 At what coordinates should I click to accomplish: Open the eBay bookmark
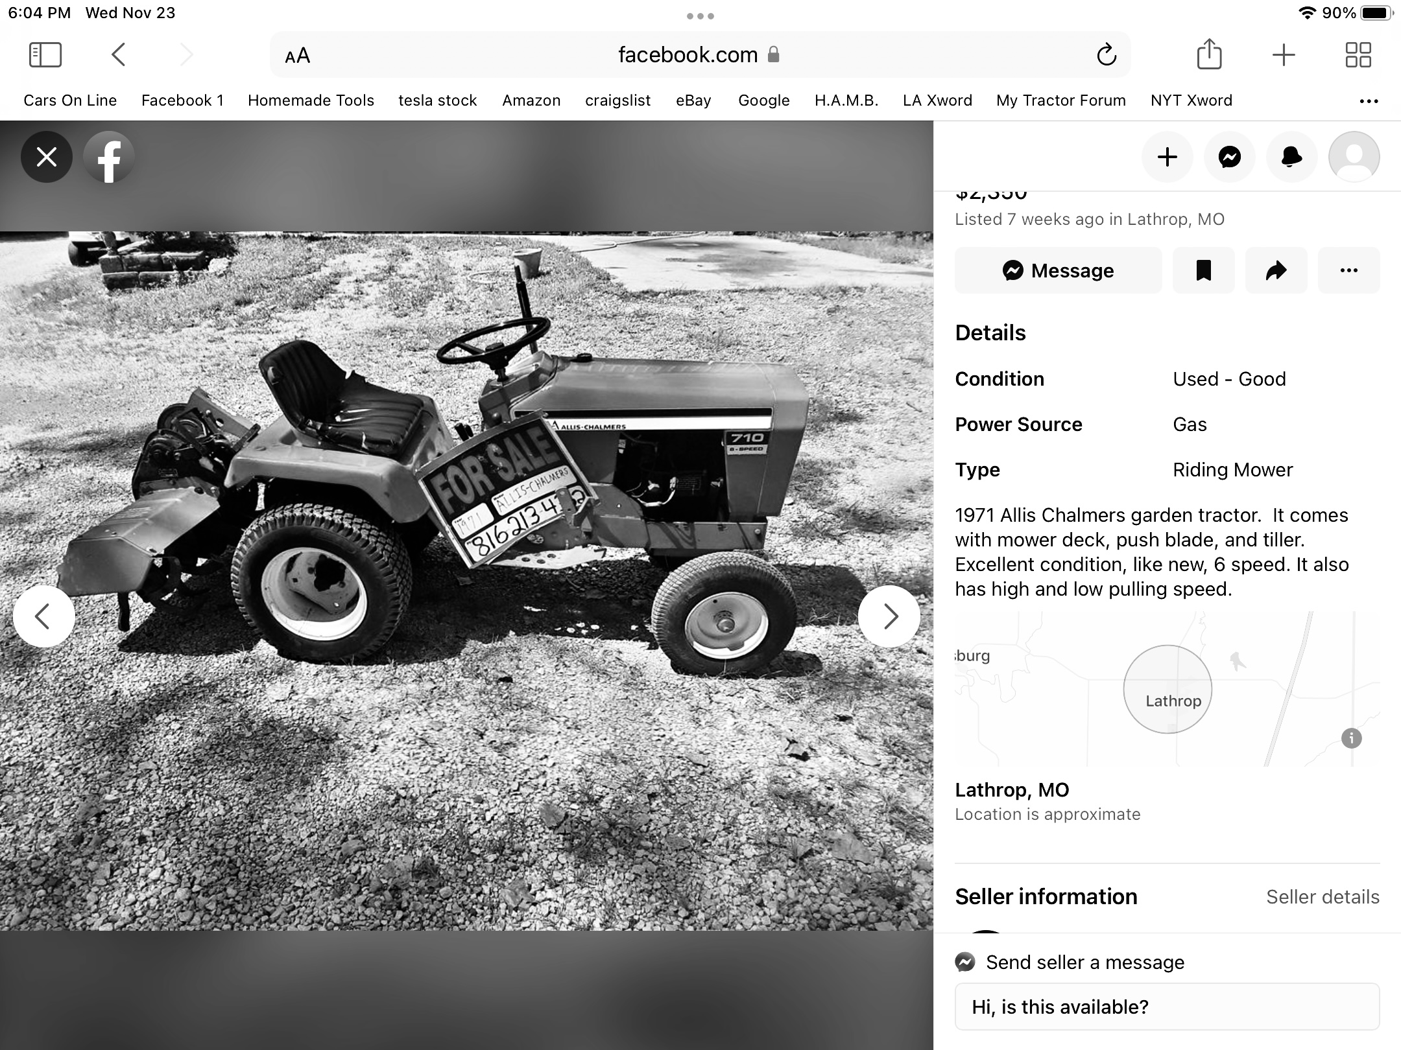coord(693,100)
